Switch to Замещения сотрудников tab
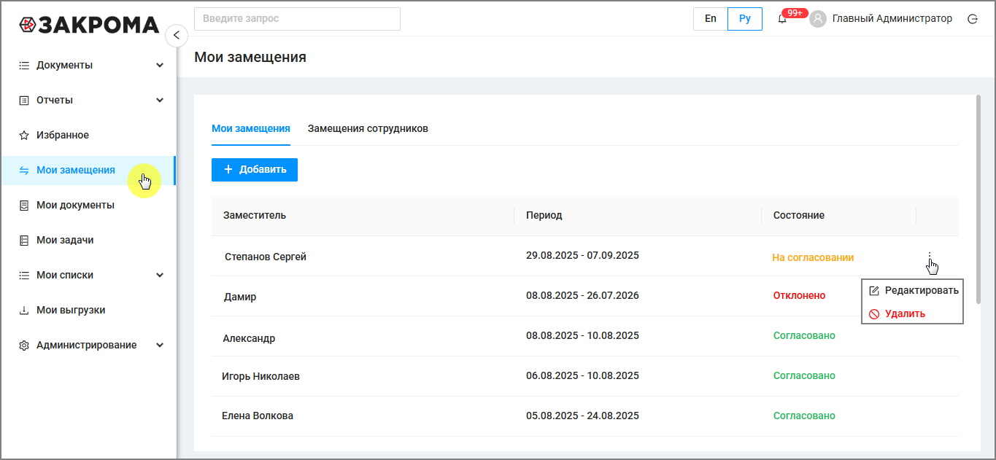996x460 pixels. click(368, 129)
